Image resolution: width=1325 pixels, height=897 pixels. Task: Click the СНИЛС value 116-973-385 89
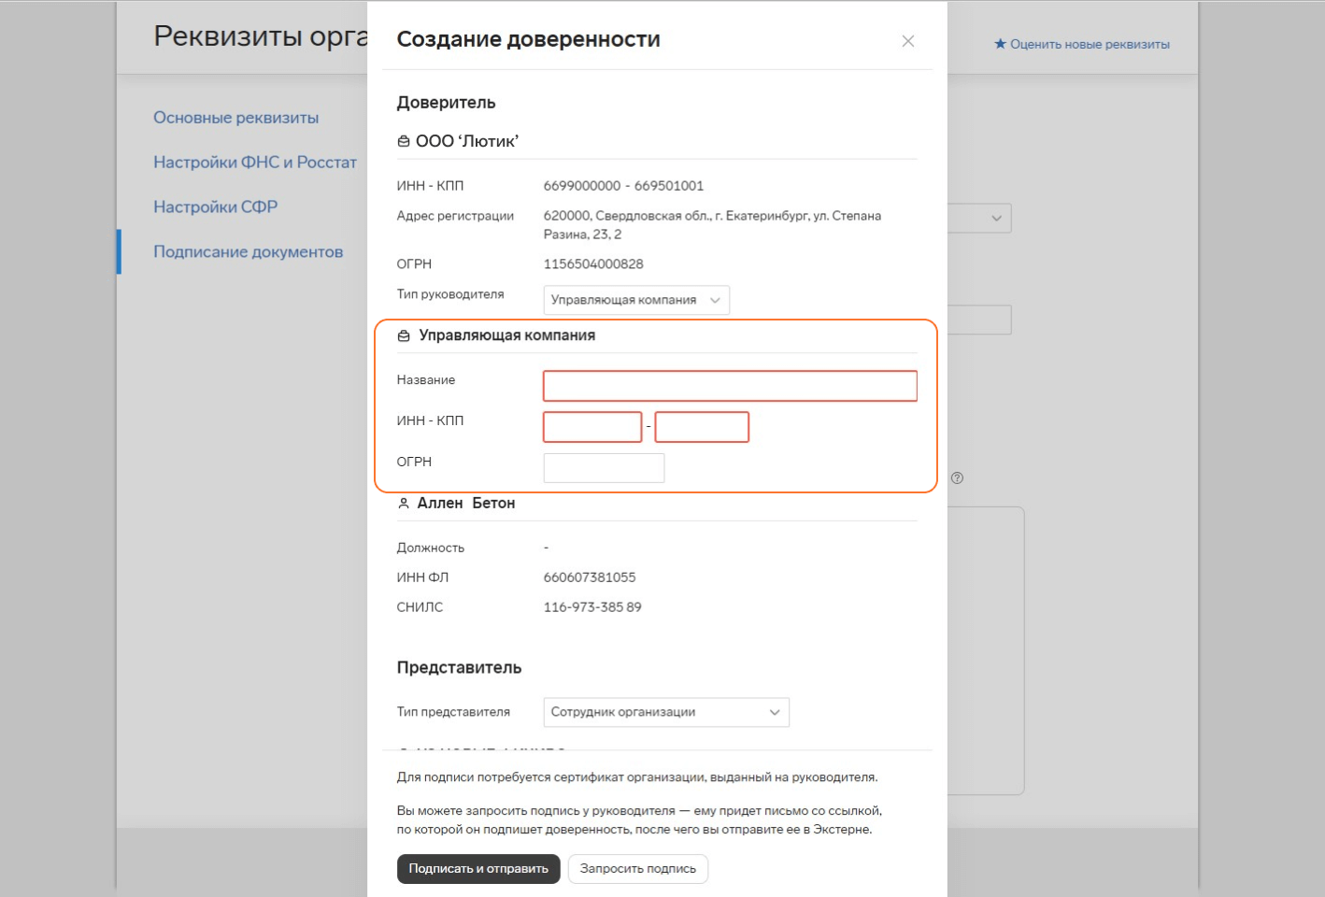[x=592, y=607]
